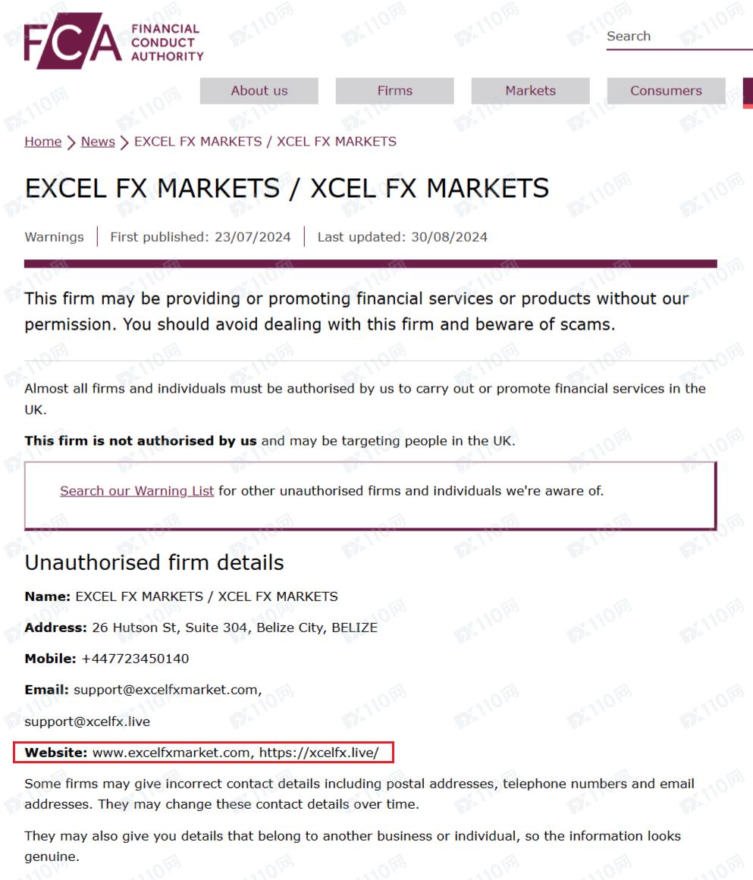
Task: Click the highlighted Website line
Action: [x=205, y=753]
